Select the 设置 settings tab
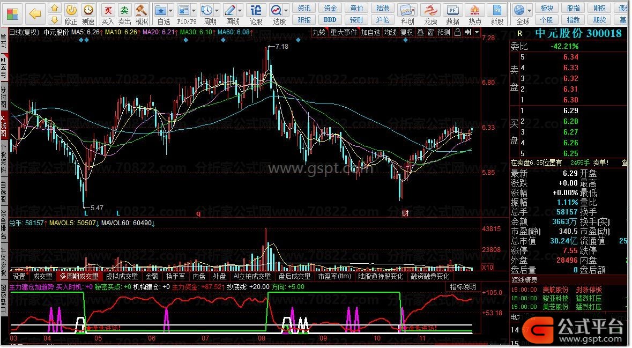The width and height of the screenshot is (632, 348). [x=19, y=277]
